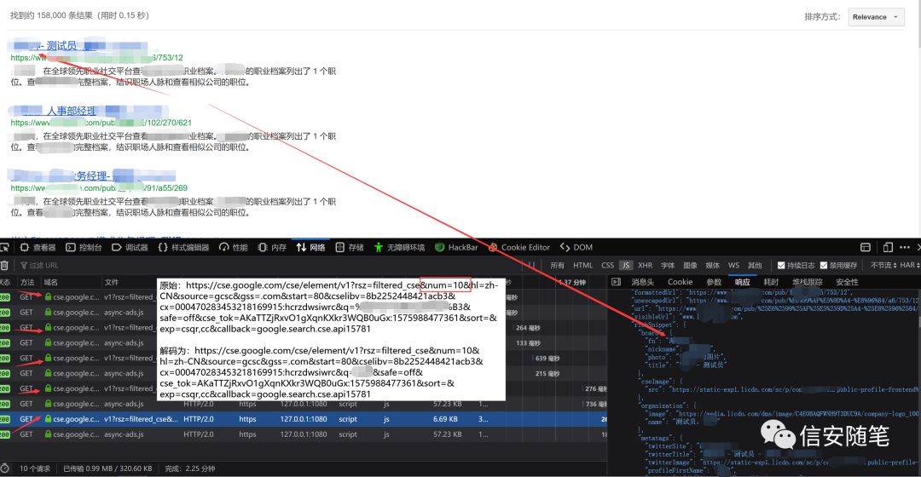
Task: Click the filter funnel icon
Action: [24, 265]
